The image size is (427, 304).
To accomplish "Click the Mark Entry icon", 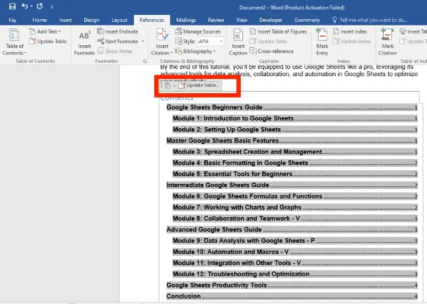I will click(x=322, y=42).
